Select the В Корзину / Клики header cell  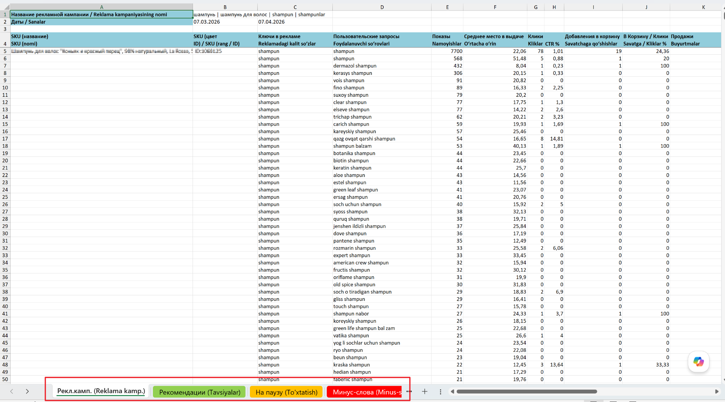(x=646, y=40)
